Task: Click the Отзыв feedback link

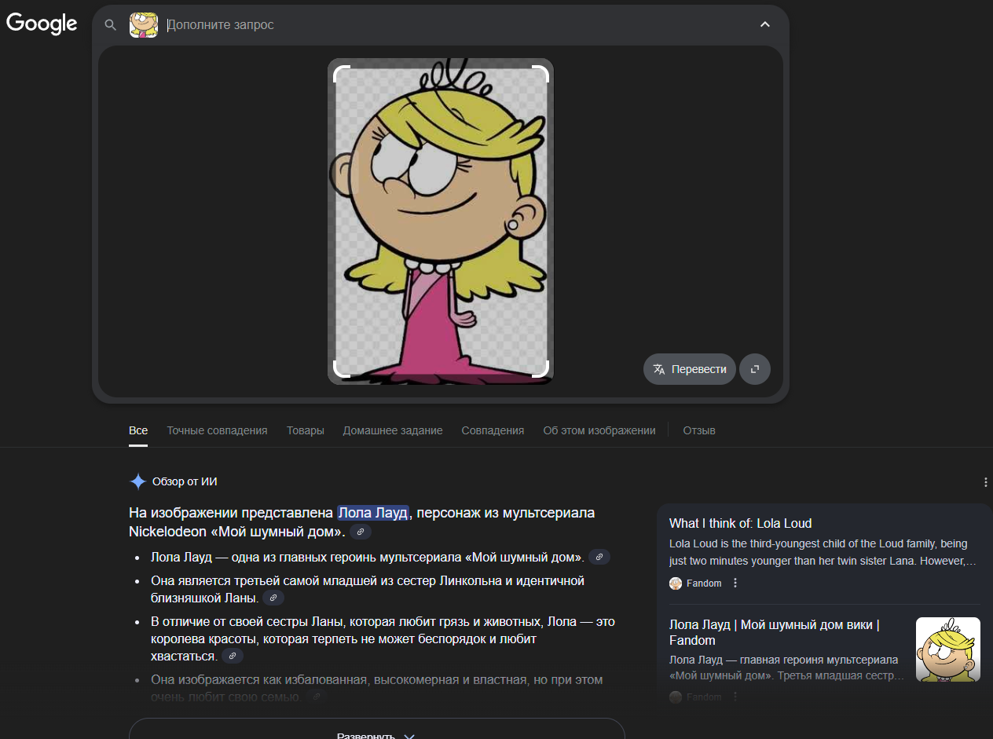Action: coord(699,430)
